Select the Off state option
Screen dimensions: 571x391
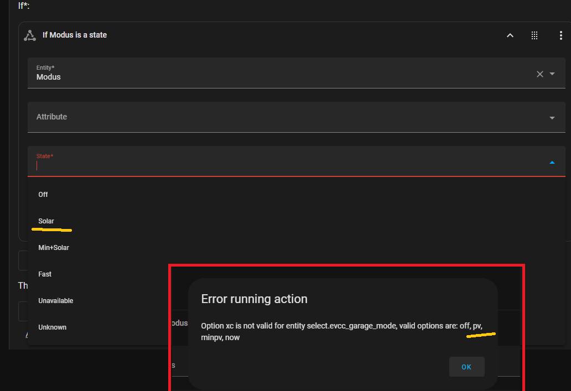297,195
